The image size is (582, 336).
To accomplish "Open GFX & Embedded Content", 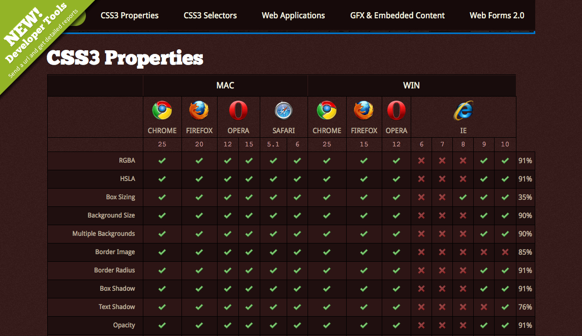I will [x=397, y=15].
